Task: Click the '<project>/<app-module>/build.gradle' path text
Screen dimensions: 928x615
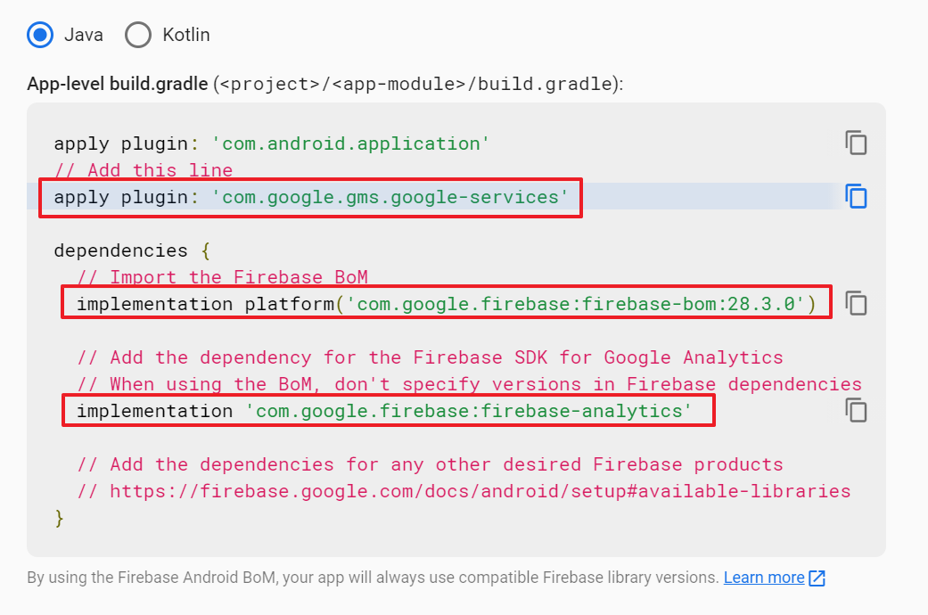Action: pos(416,84)
